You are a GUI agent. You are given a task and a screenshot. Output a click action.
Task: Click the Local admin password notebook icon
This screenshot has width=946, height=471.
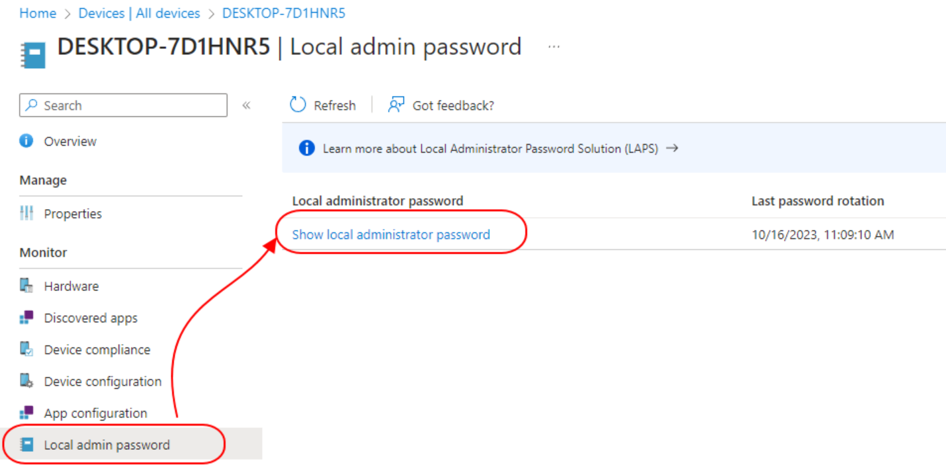tap(26, 445)
